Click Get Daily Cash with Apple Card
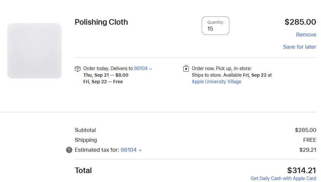The height and width of the screenshot is (182, 321). [x=283, y=178]
